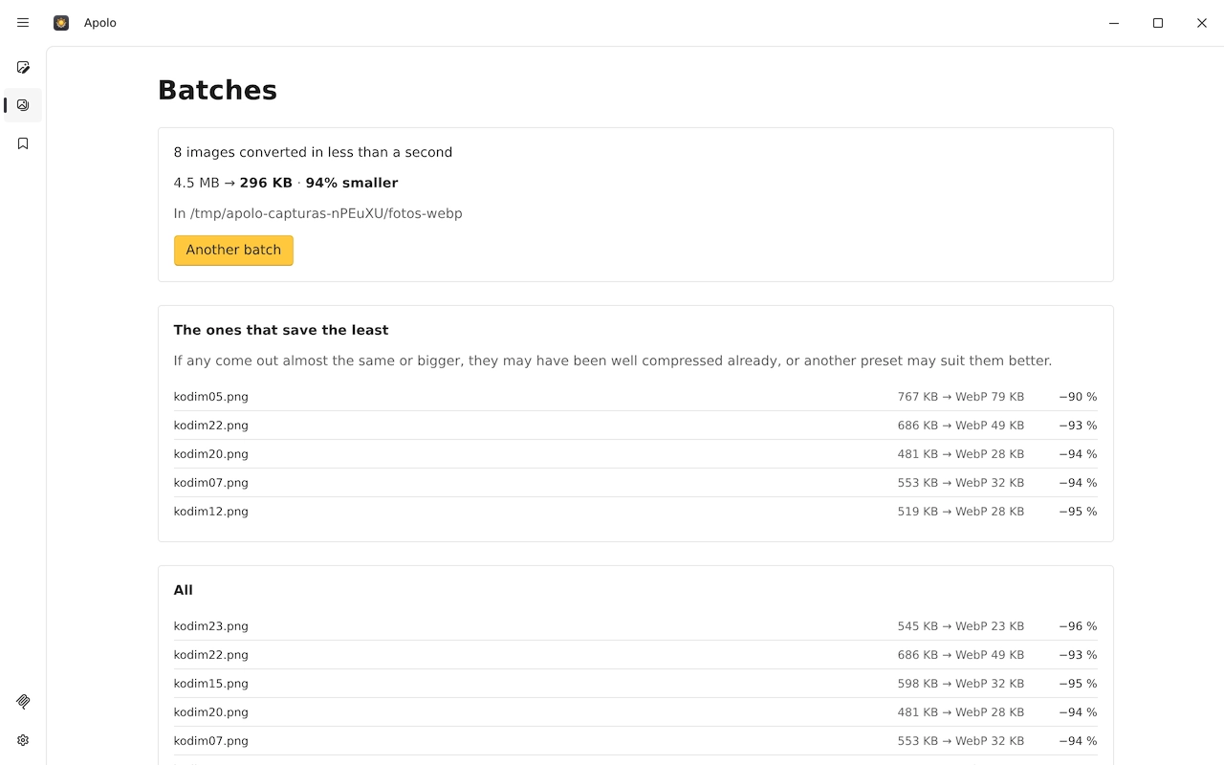The width and height of the screenshot is (1224, 765).
Task: Select the kodim23.png file name
Action: [x=211, y=626]
